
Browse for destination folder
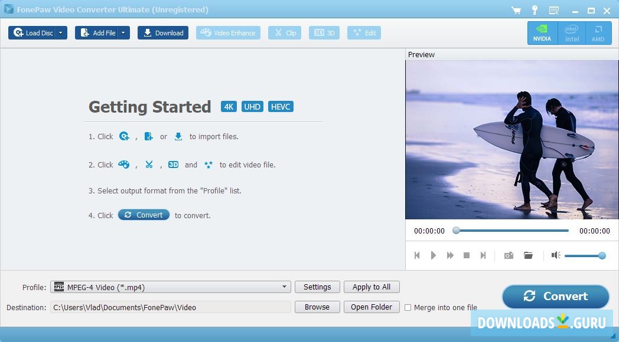(317, 307)
